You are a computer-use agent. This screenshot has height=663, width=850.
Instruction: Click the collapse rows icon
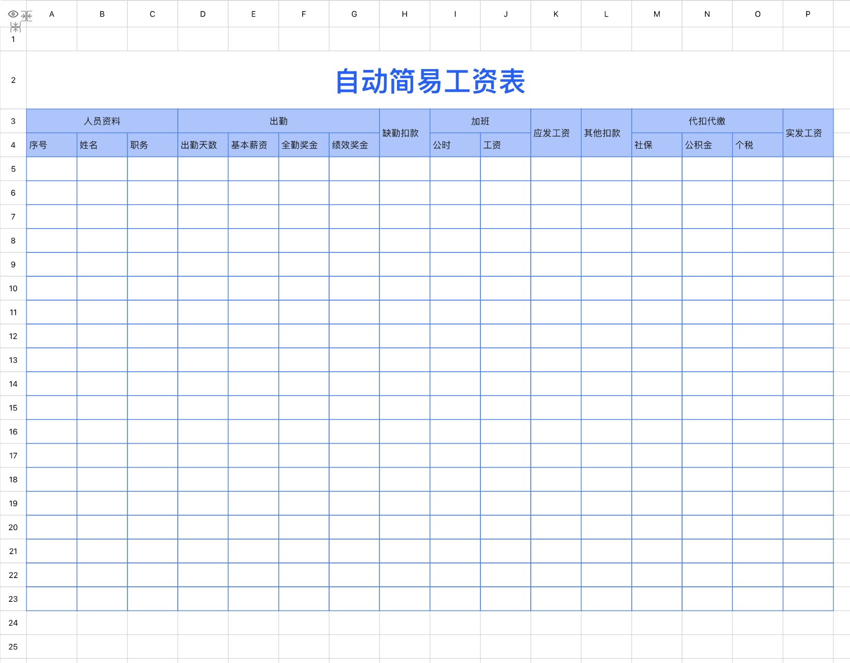pyautogui.click(x=16, y=27)
